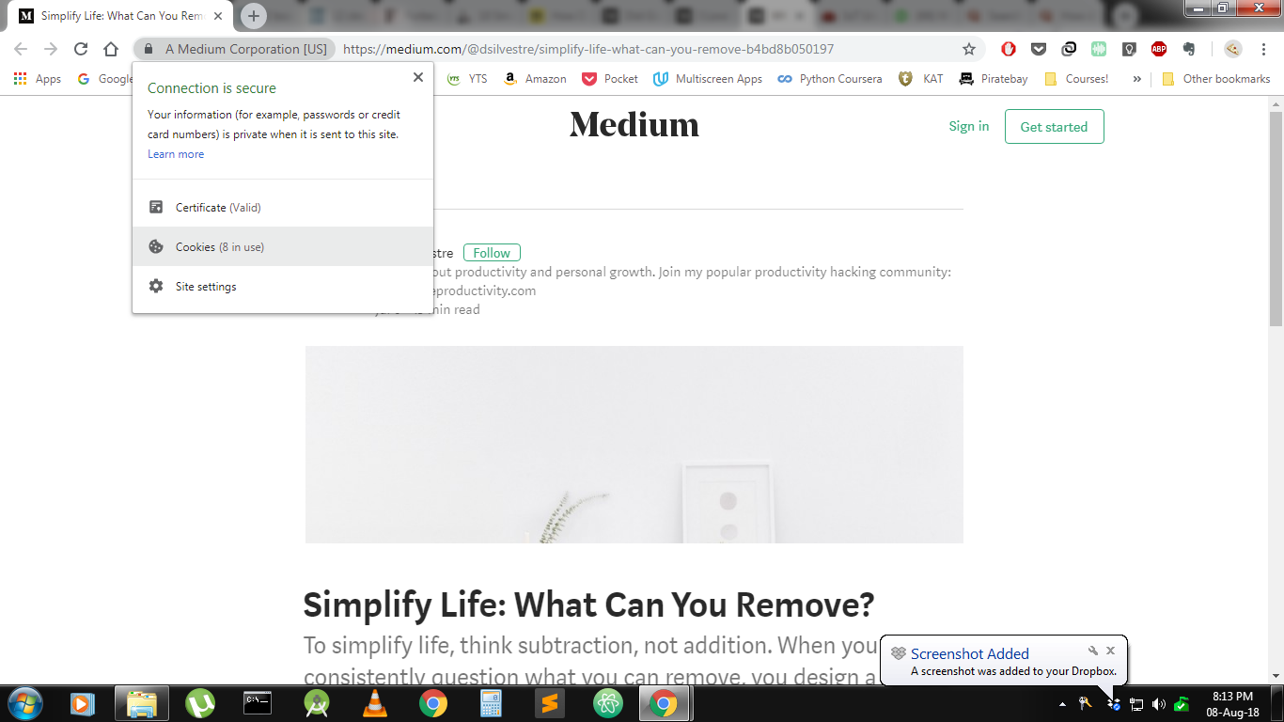Show hidden bookmarks with the double chevron

point(1136,79)
